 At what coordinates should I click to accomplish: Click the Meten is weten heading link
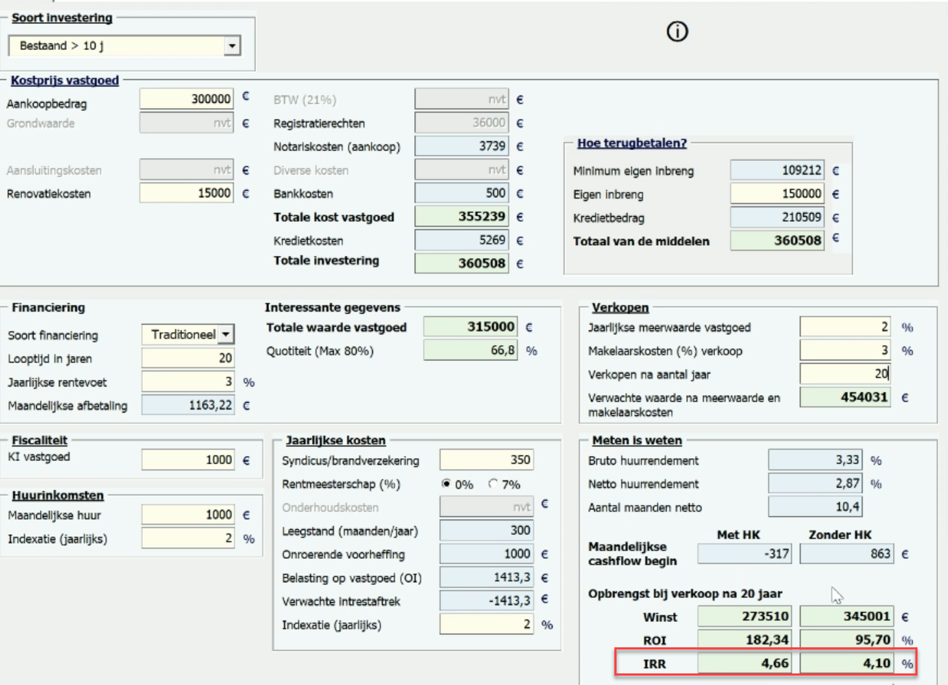point(637,440)
